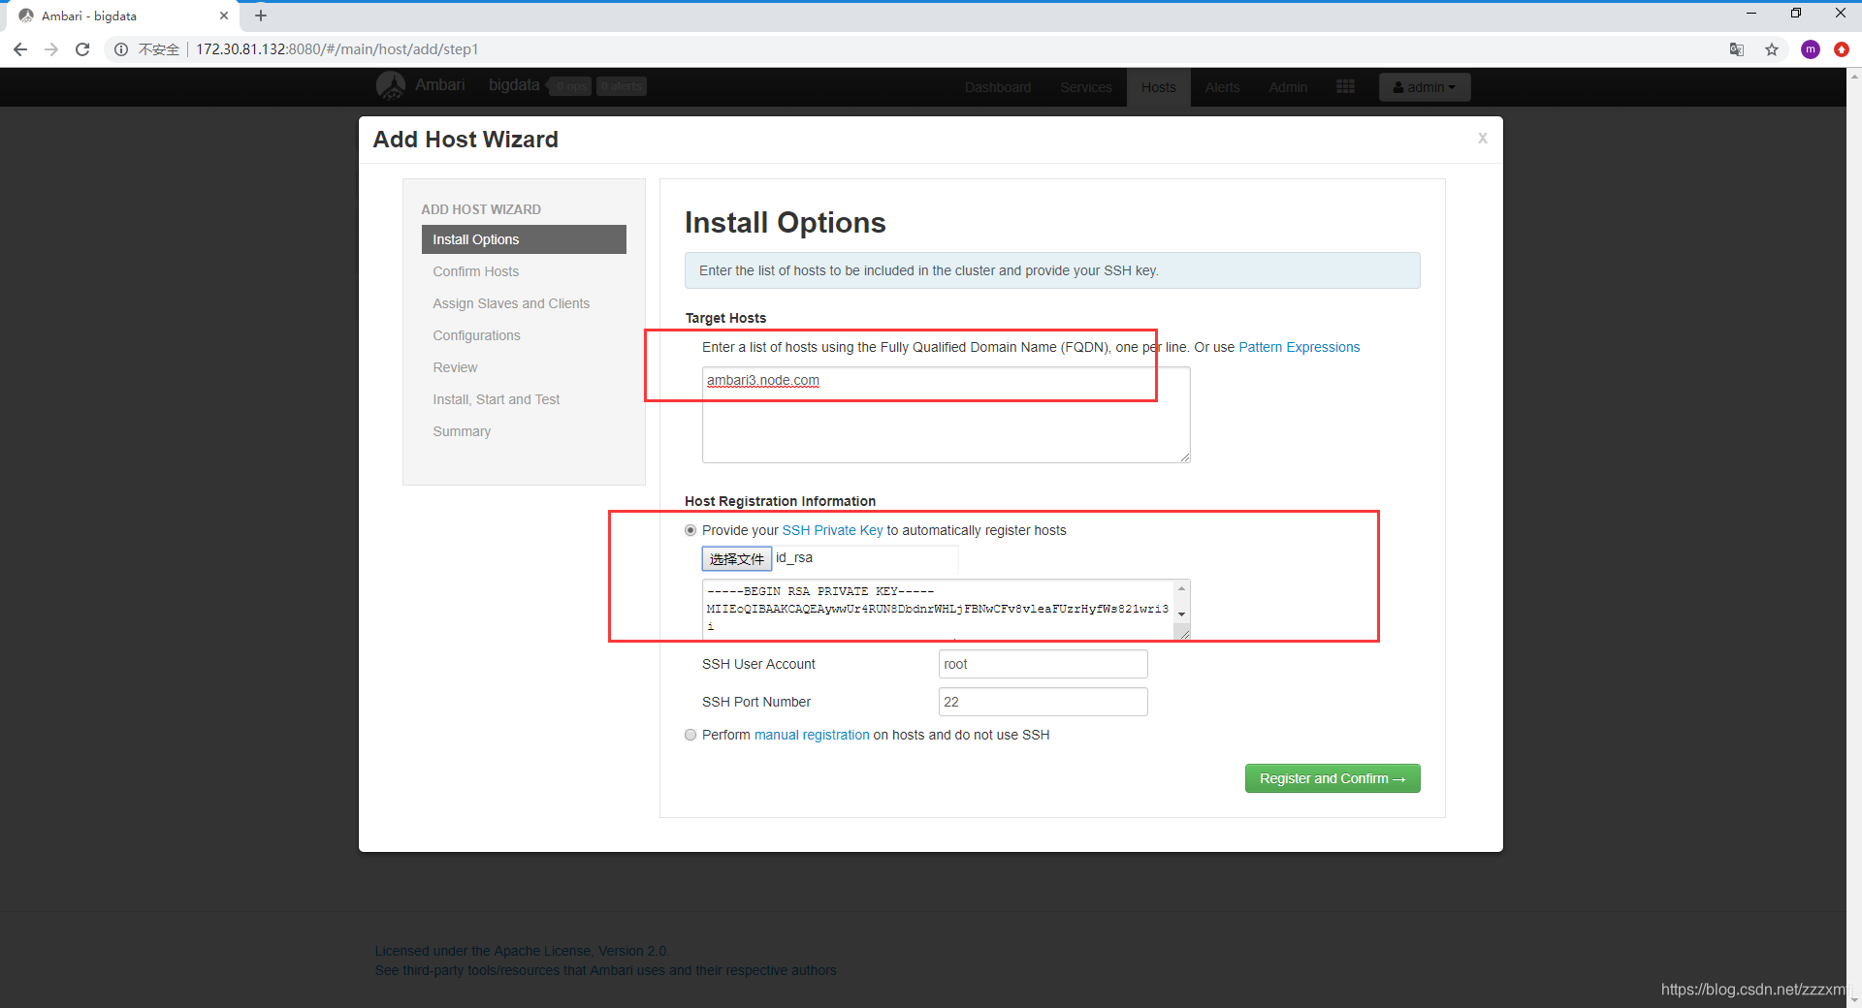Go to the Alerts tab
This screenshot has height=1008, width=1862.
(x=1222, y=87)
